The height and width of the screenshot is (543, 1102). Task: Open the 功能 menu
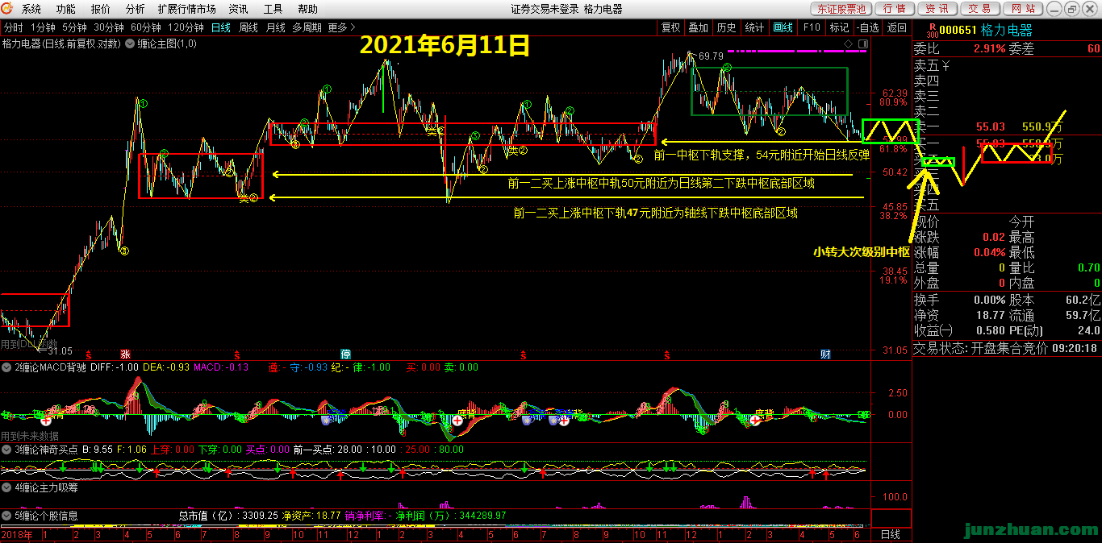click(66, 9)
